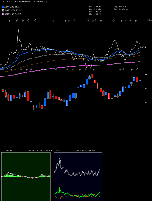This screenshot has height=201, width=152.
Task: Click the 'Pre L: 36.83' low value
Action: [x=95, y=12]
